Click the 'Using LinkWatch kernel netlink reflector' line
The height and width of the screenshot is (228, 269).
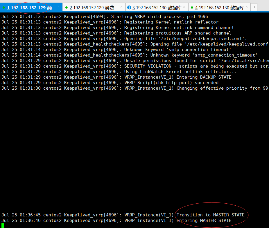[x=119, y=72]
